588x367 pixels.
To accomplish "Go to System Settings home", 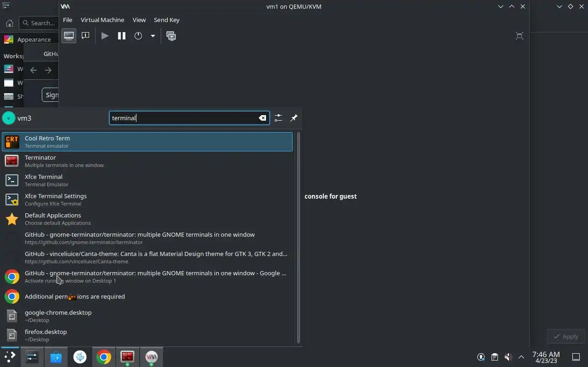I will point(9,23).
